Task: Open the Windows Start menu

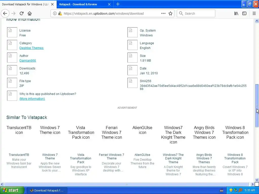Action: pos(12,190)
